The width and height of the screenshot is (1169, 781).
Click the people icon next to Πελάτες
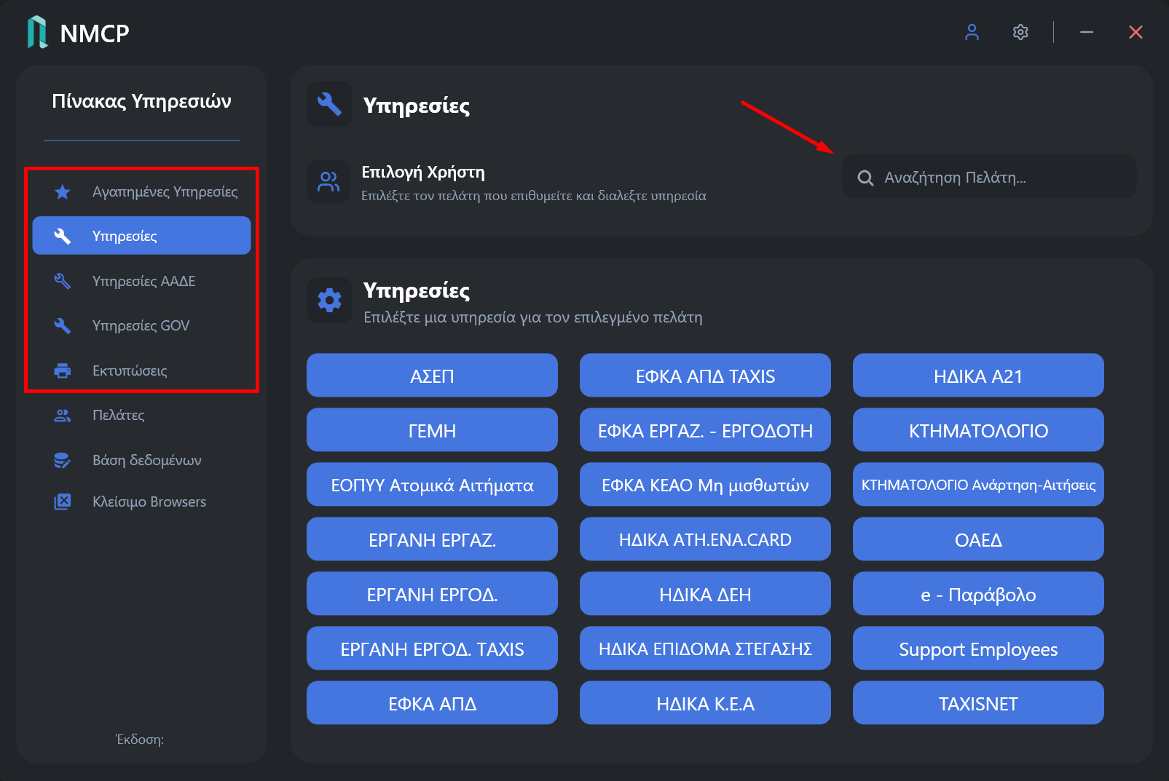point(63,415)
